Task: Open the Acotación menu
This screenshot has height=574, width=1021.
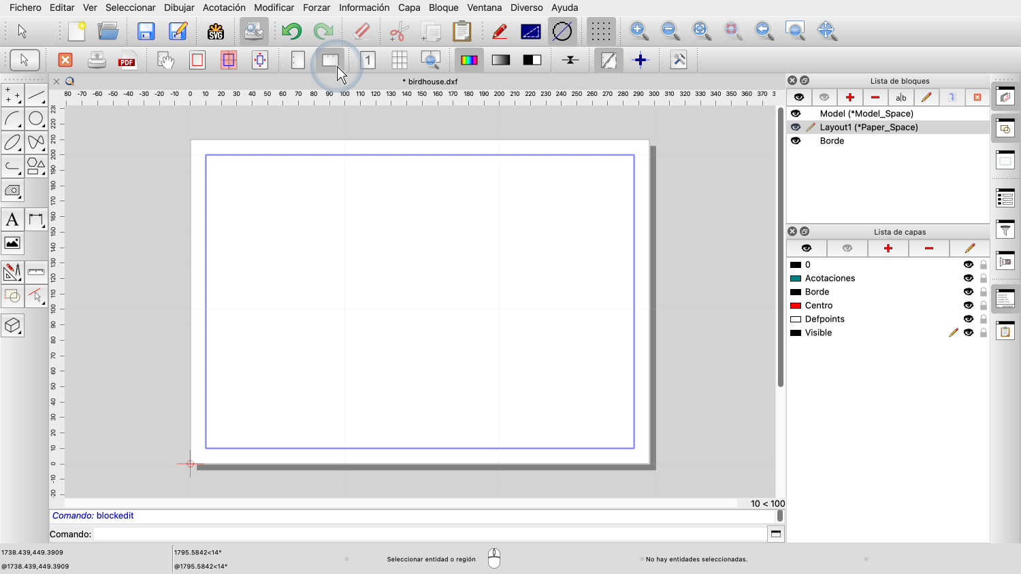Action: click(224, 7)
